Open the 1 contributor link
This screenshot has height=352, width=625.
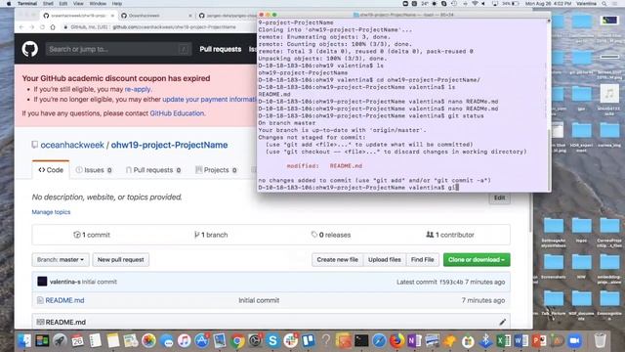450,235
